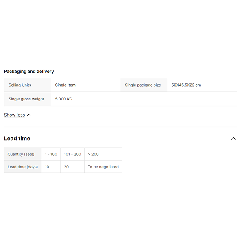Click the Show less link
244x244 pixels.
(14, 115)
